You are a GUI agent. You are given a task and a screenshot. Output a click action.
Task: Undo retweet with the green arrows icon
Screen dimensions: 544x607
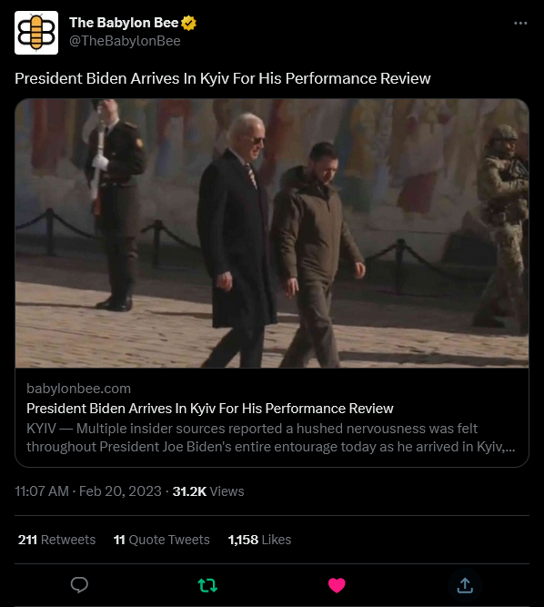pyautogui.click(x=207, y=585)
